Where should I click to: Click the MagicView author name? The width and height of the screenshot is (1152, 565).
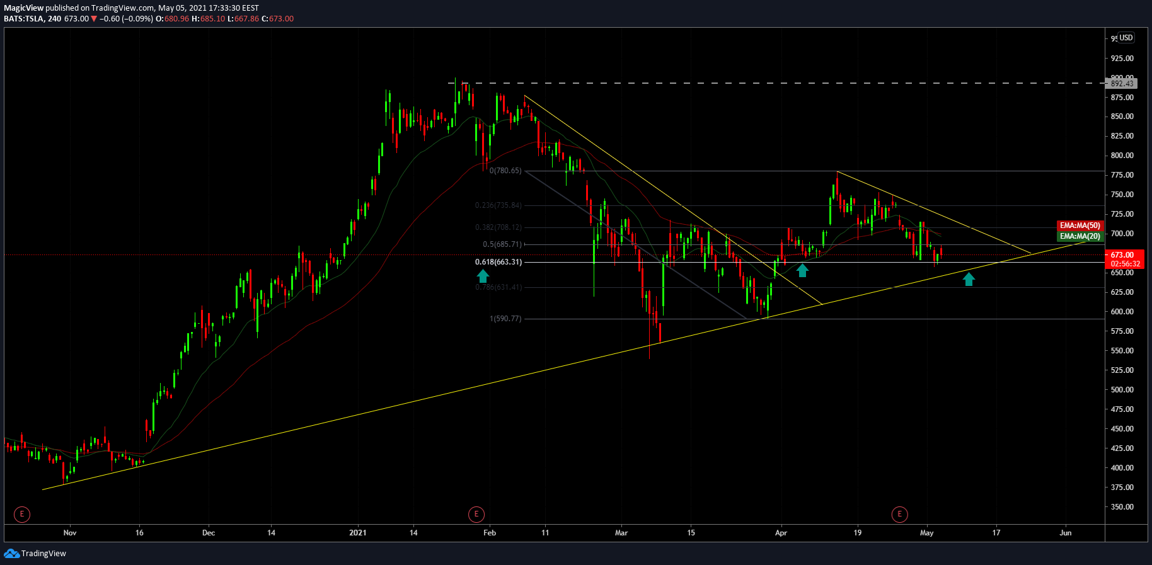pyautogui.click(x=24, y=8)
